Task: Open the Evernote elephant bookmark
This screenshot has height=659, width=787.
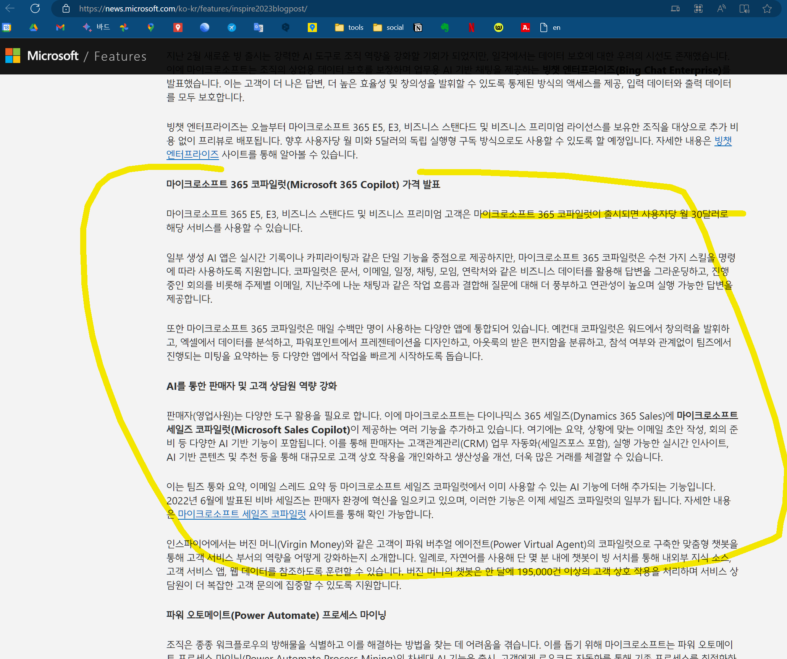Action: click(444, 27)
